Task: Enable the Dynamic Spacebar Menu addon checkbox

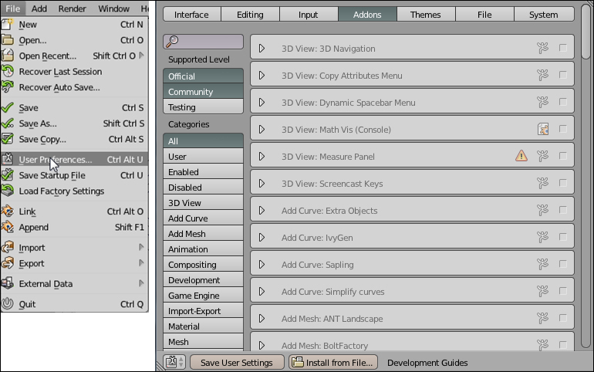Action: [563, 102]
